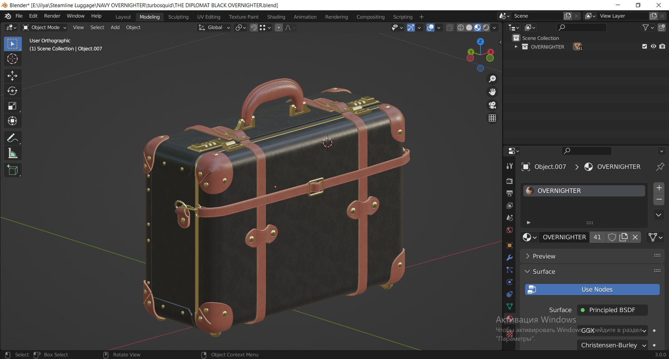Image resolution: width=669 pixels, height=359 pixels.
Task: Pin the properties editor context
Action: coord(660,167)
